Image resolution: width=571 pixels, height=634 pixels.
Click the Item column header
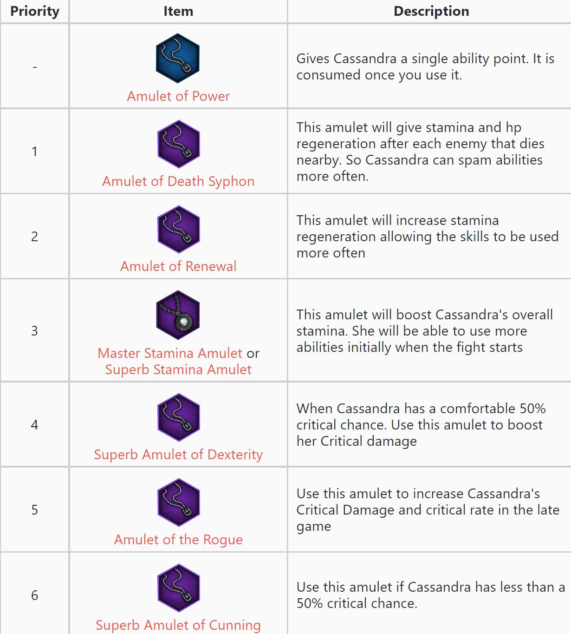pyautogui.click(x=178, y=11)
